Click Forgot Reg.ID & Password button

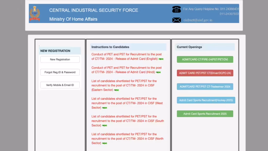click(x=60, y=72)
